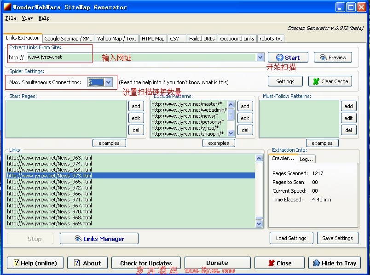Click the Stop button
Screen dimensions: 370x275
coord(30,239)
